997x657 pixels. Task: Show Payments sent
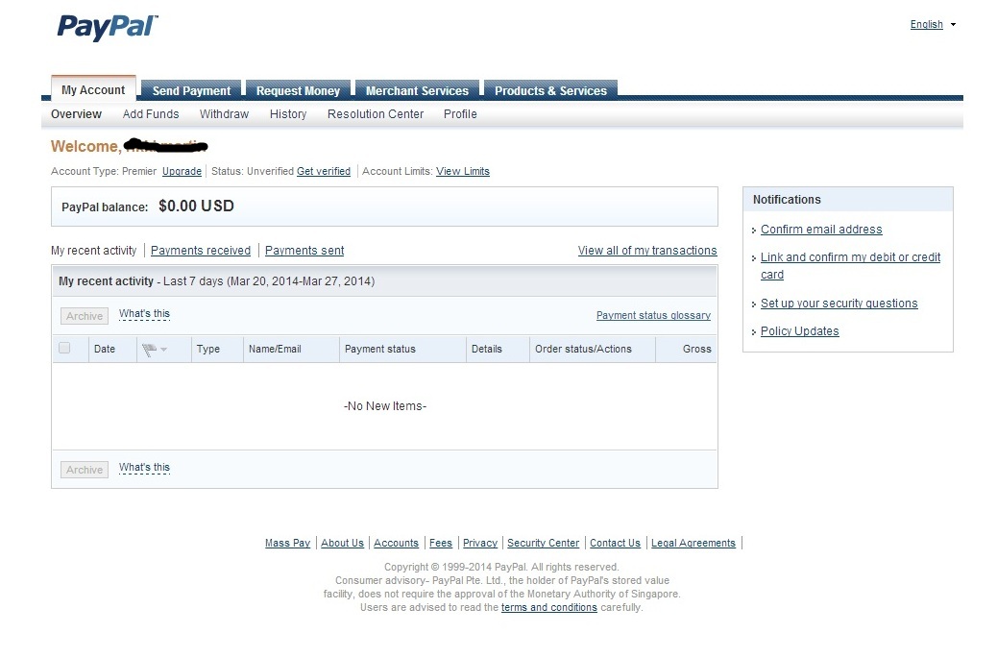[304, 251]
